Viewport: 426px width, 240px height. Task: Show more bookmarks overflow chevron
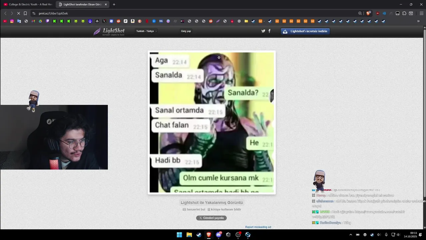point(418,21)
